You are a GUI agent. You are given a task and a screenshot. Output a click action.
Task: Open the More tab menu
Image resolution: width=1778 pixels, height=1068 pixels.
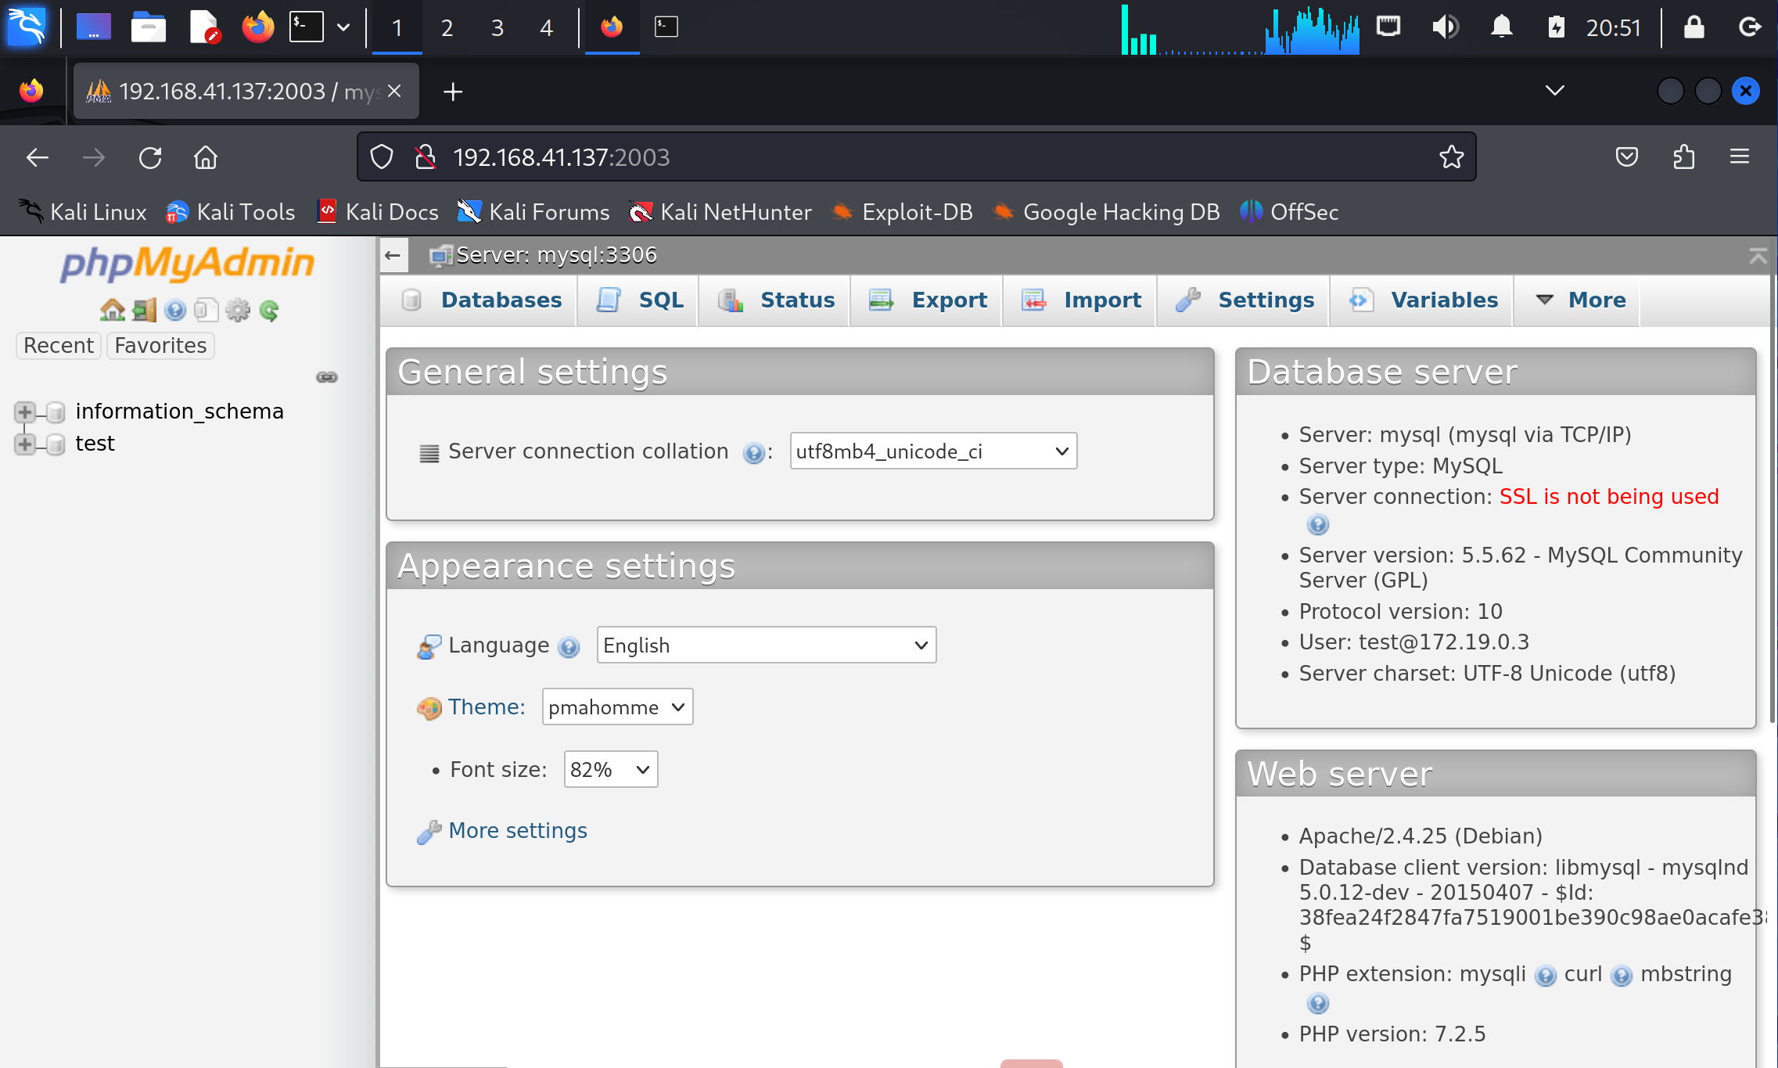click(x=1580, y=300)
